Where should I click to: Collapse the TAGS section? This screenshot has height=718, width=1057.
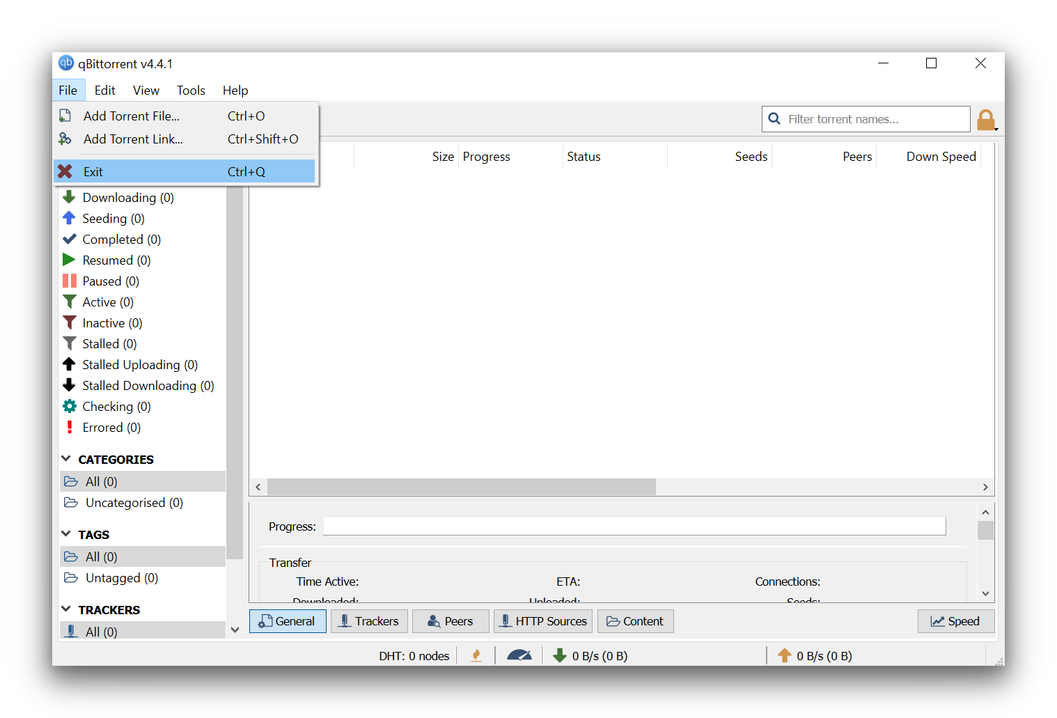click(x=67, y=533)
